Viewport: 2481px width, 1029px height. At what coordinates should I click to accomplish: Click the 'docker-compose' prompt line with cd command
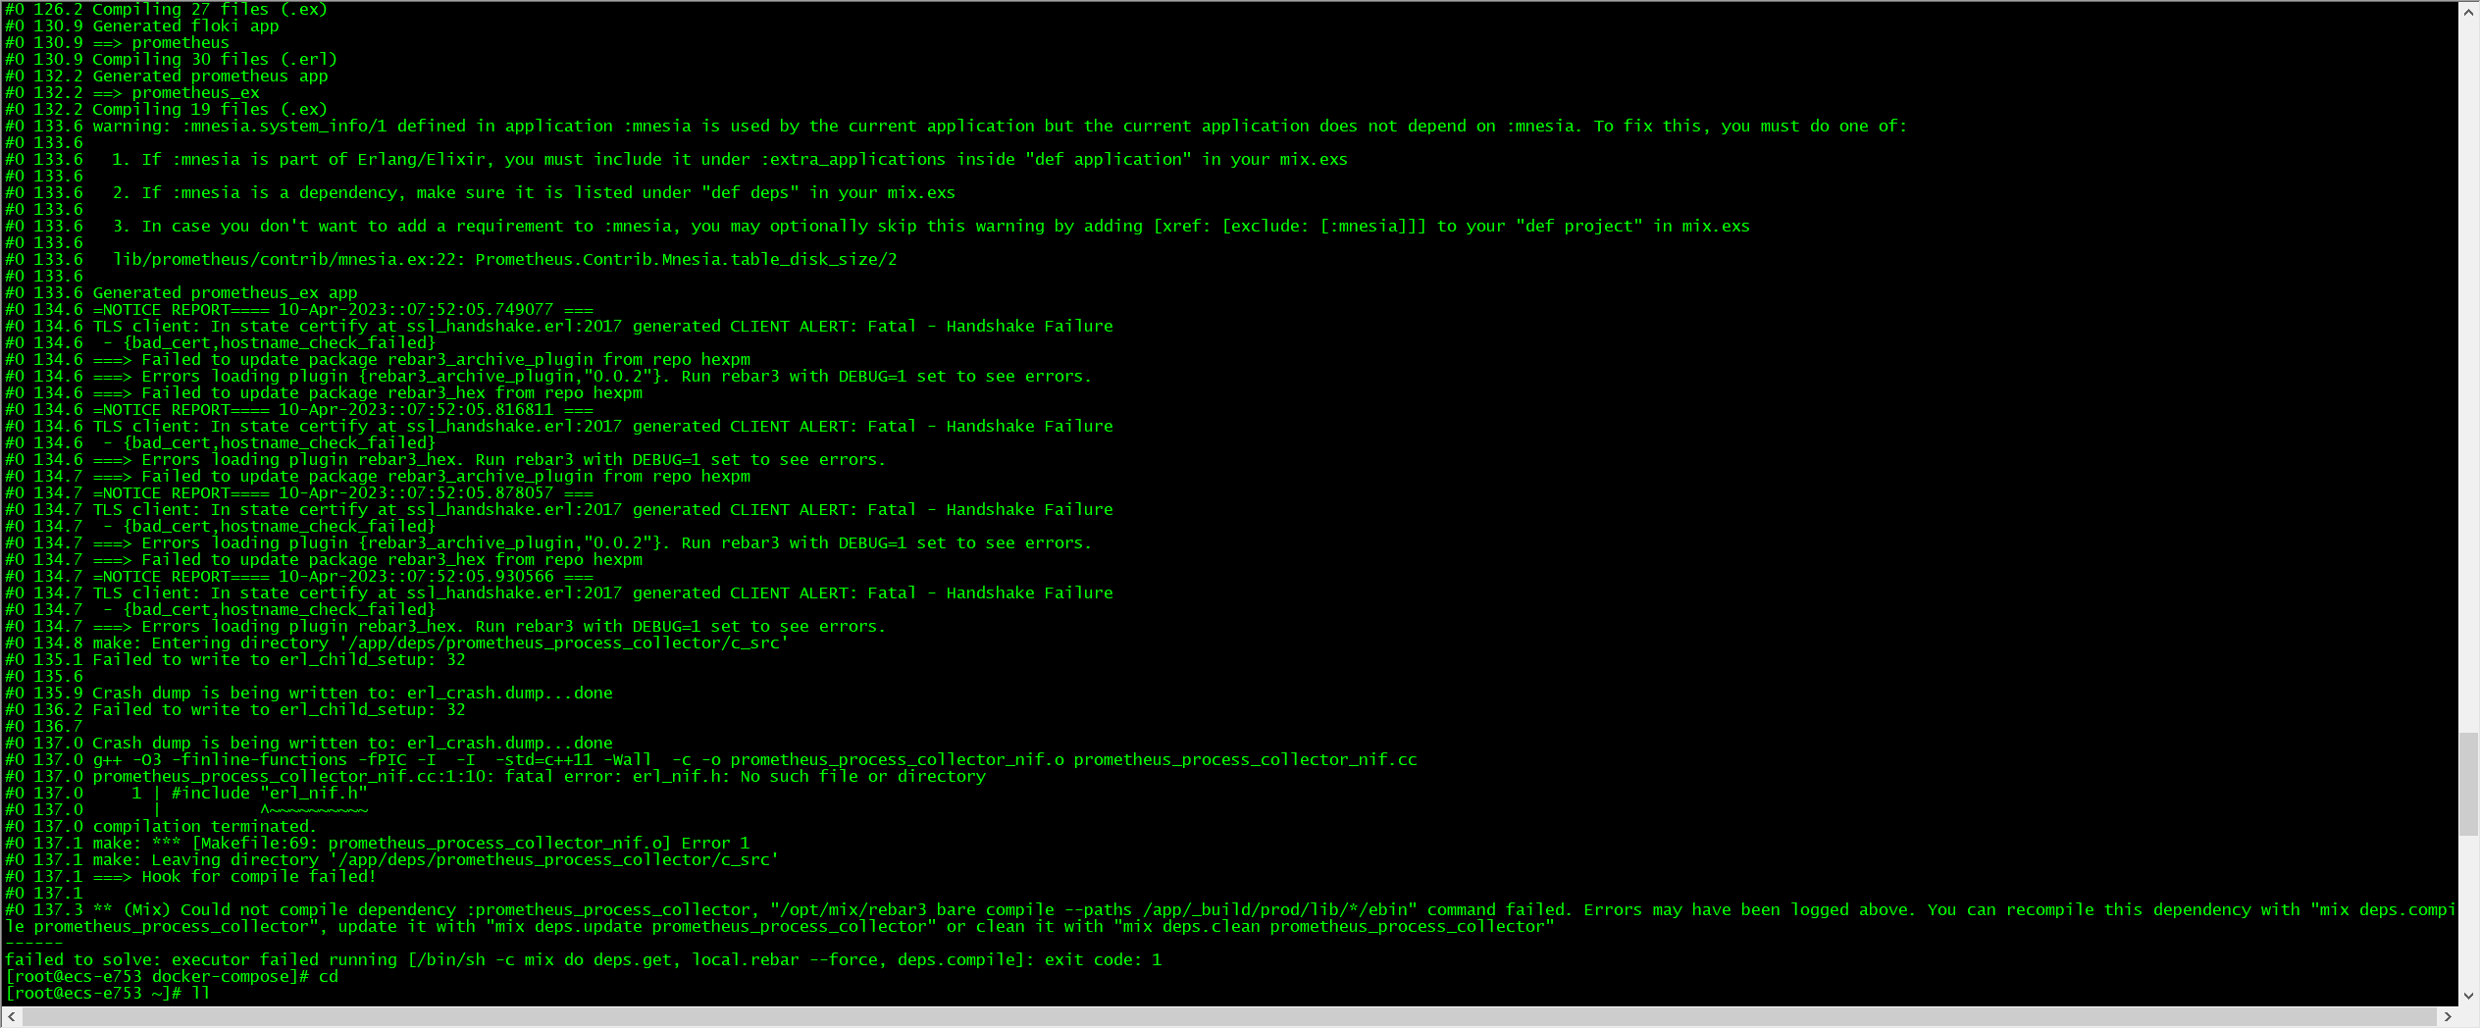coord(170,976)
